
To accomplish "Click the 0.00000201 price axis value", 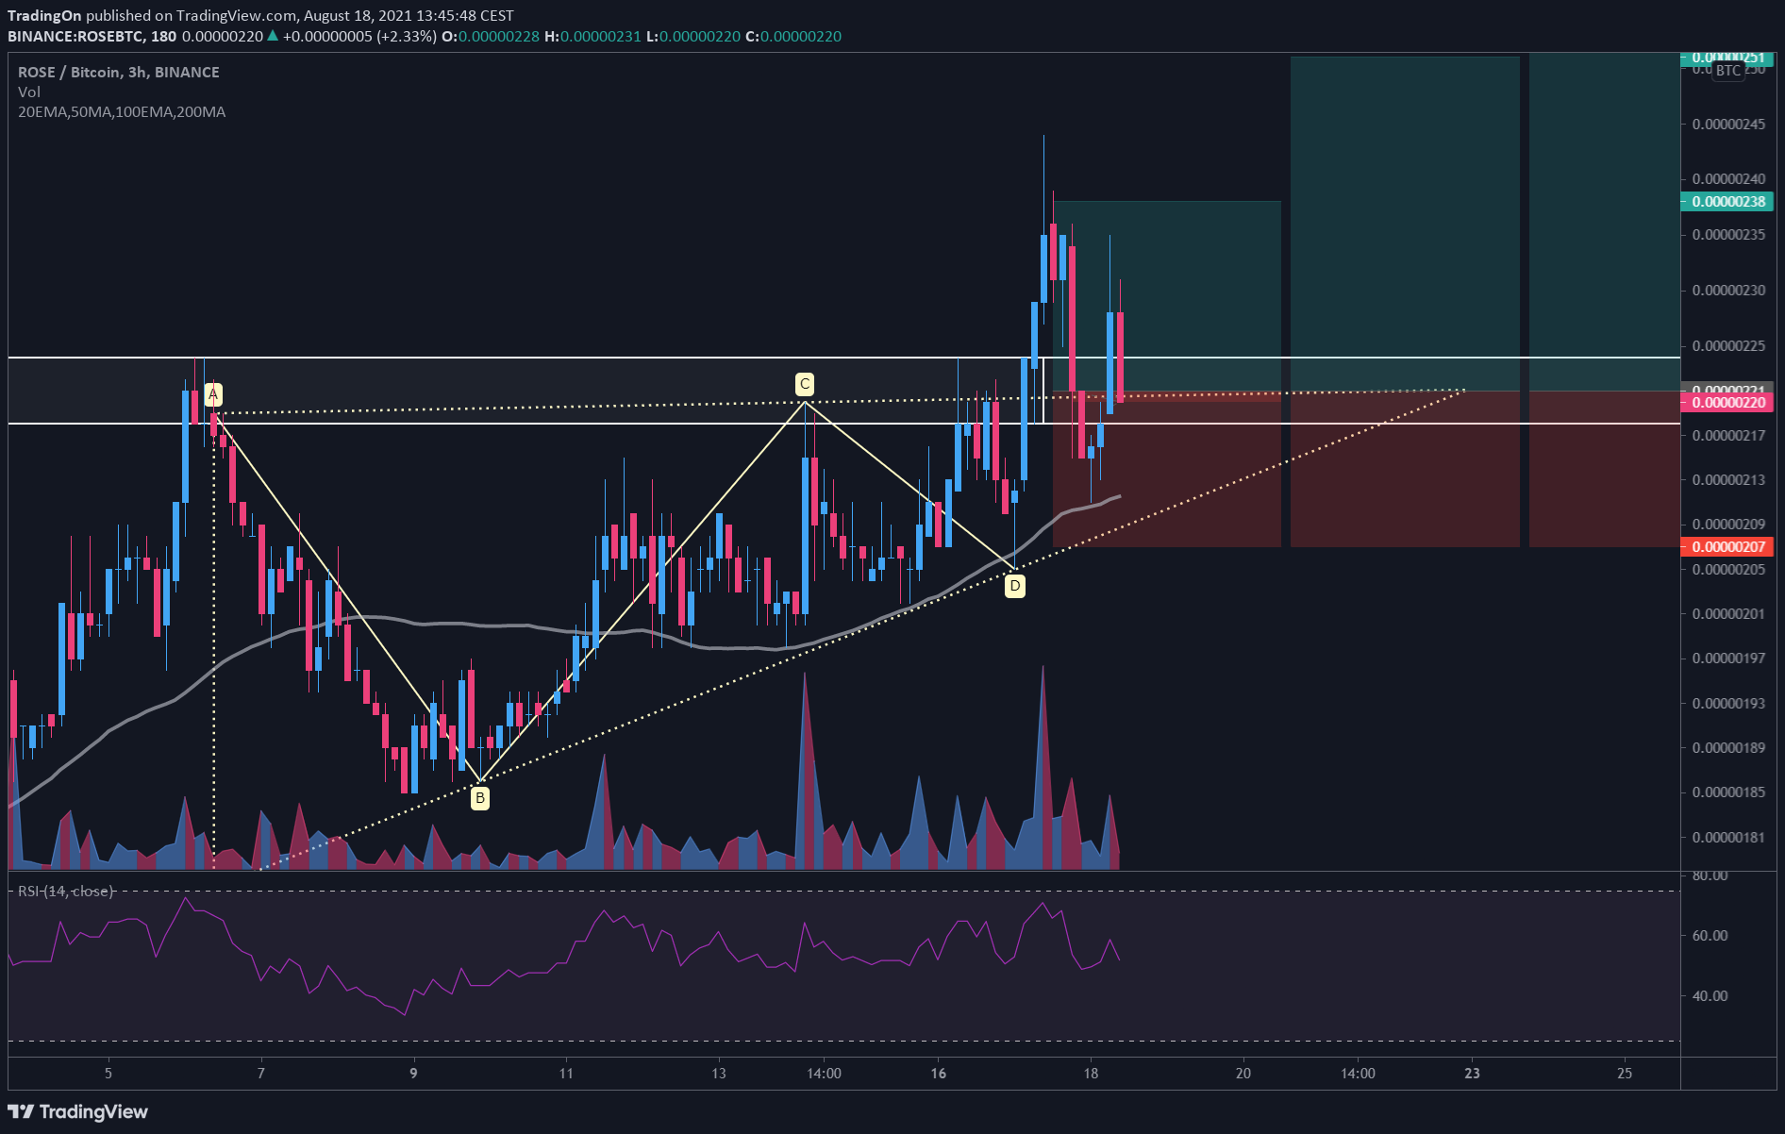I will pyautogui.click(x=1728, y=614).
